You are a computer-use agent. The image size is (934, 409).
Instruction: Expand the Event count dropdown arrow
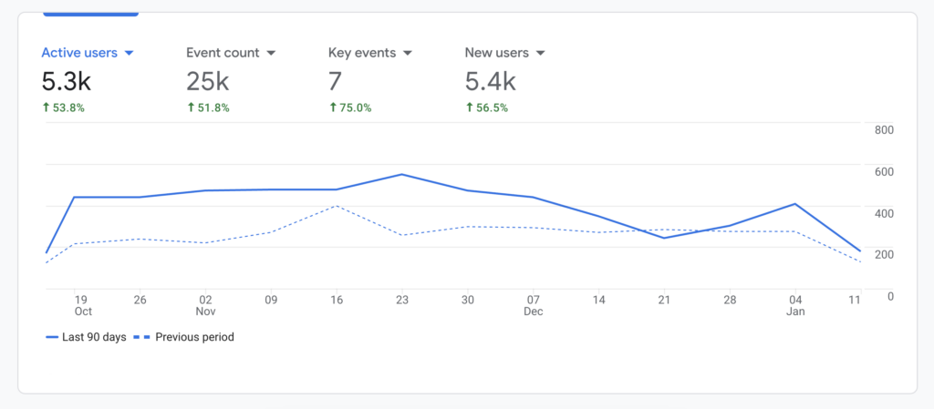[x=271, y=53]
